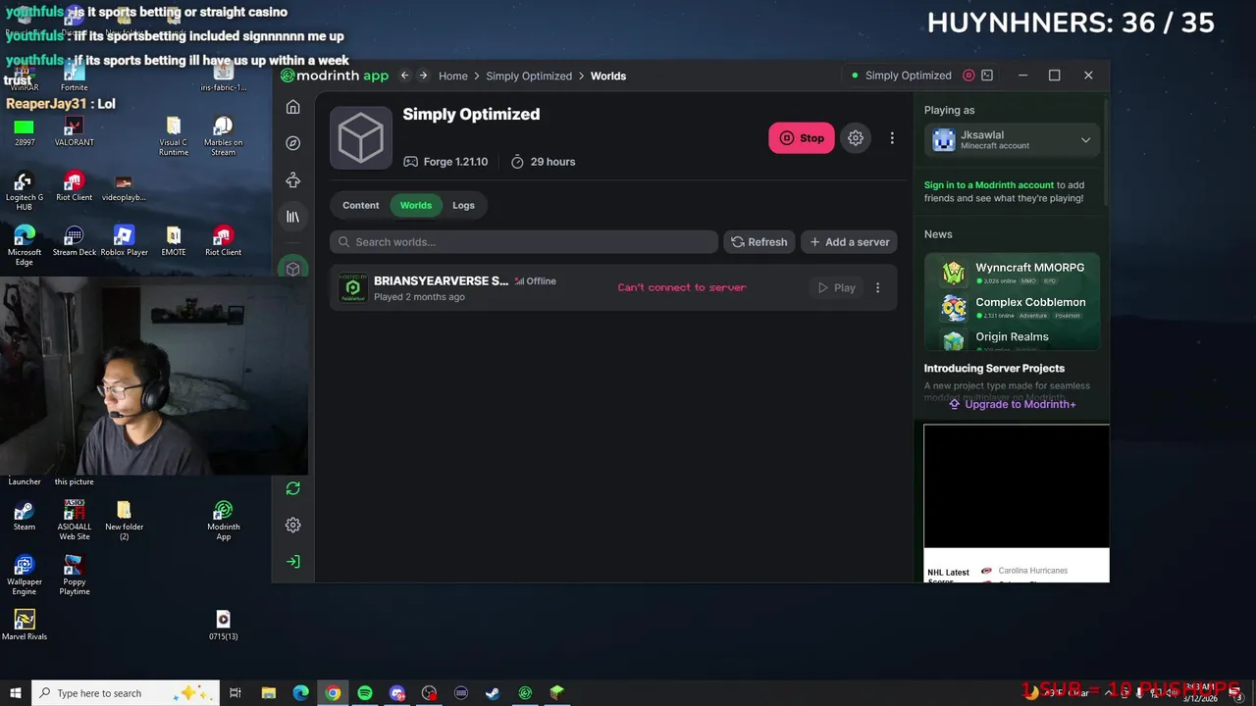Open Wallpaper Engine desktop icon
The image size is (1256, 706).
click(x=25, y=576)
